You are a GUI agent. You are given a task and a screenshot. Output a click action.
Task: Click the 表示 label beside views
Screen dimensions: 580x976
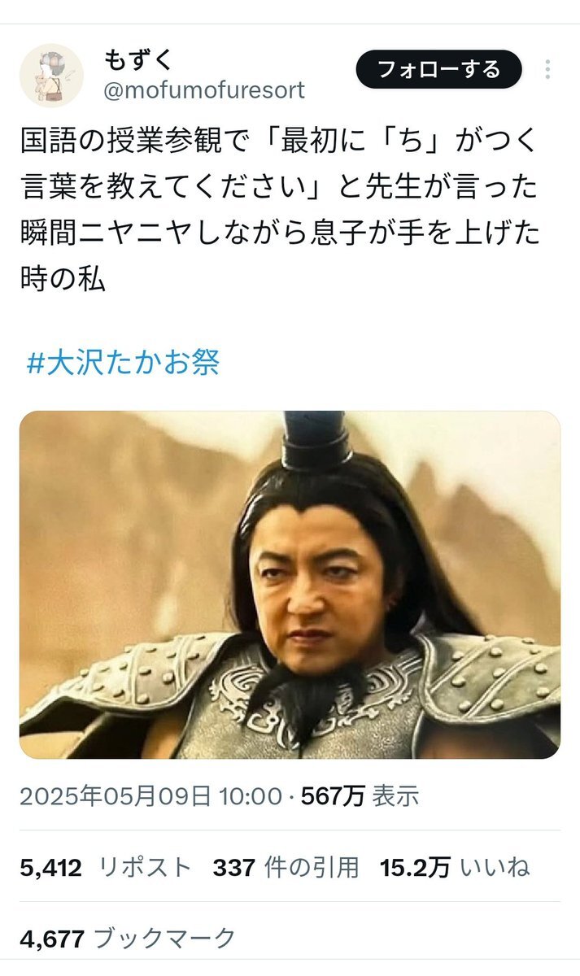(395, 797)
